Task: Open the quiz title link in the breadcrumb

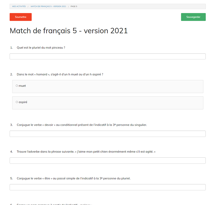Action: (48, 6)
